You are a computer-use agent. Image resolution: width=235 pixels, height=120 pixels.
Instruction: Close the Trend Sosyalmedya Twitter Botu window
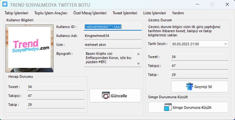227,4
